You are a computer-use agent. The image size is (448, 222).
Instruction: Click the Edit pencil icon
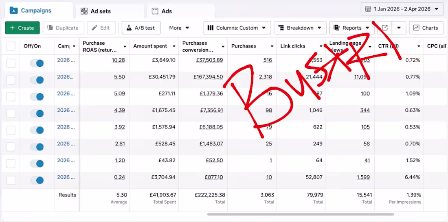point(94,28)
